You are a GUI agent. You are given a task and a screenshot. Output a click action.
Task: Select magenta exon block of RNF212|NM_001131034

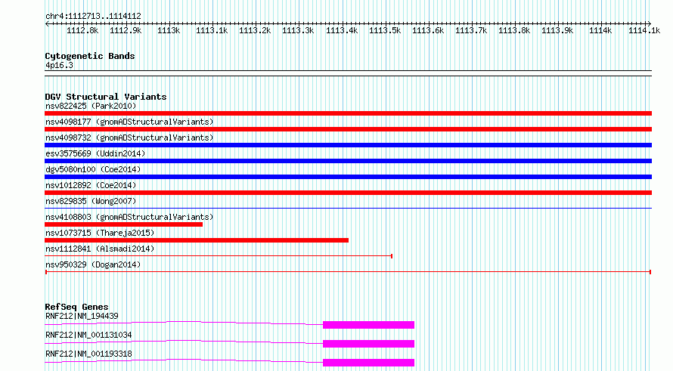(369, 344)
